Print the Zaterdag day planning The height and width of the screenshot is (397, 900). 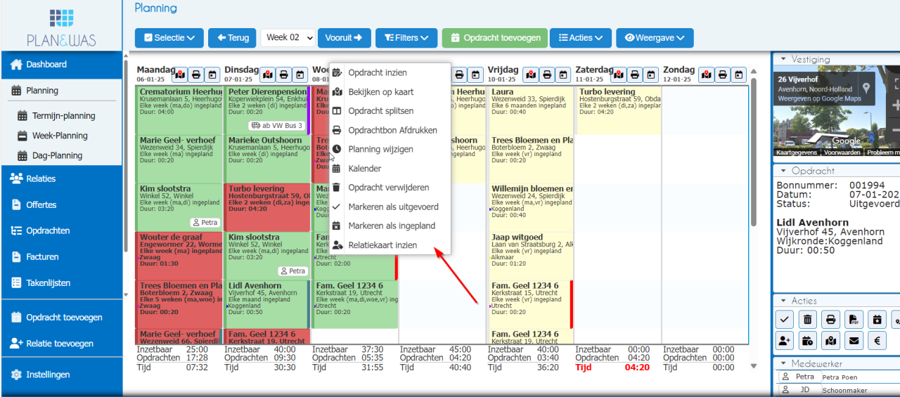pyautogui.click(x=635, y=74)
